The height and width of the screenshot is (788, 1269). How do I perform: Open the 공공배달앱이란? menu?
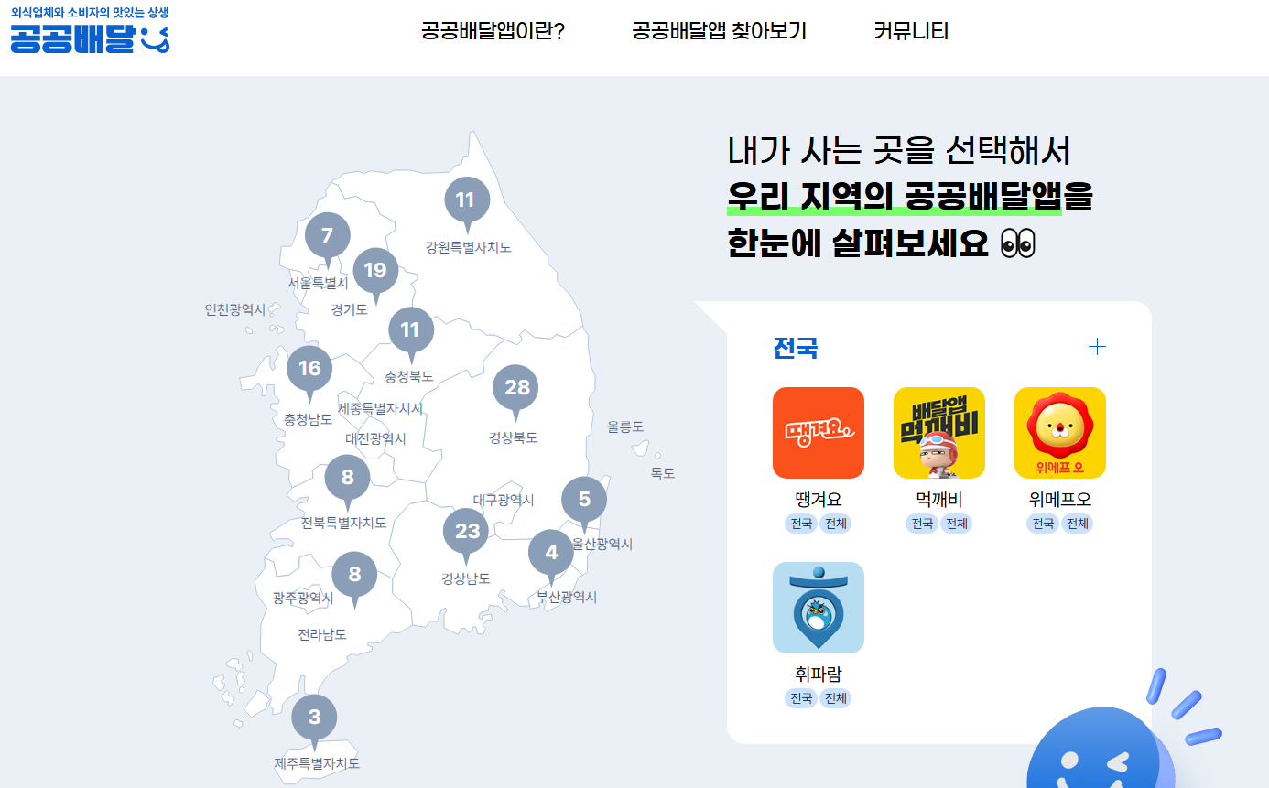(x=493, y=31)
